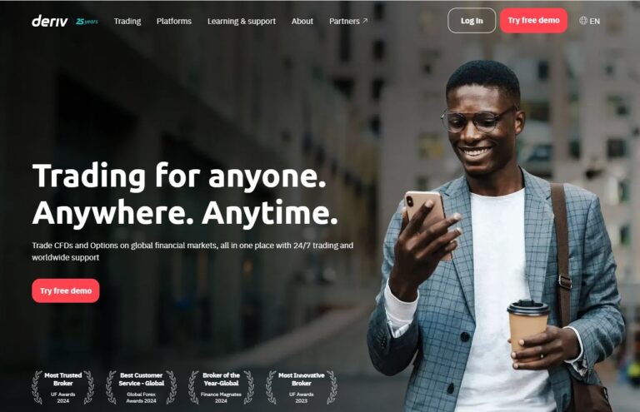The width and height of the screenshot is (640, 412).
Task: Open the Trading menu
Action: 127,21
